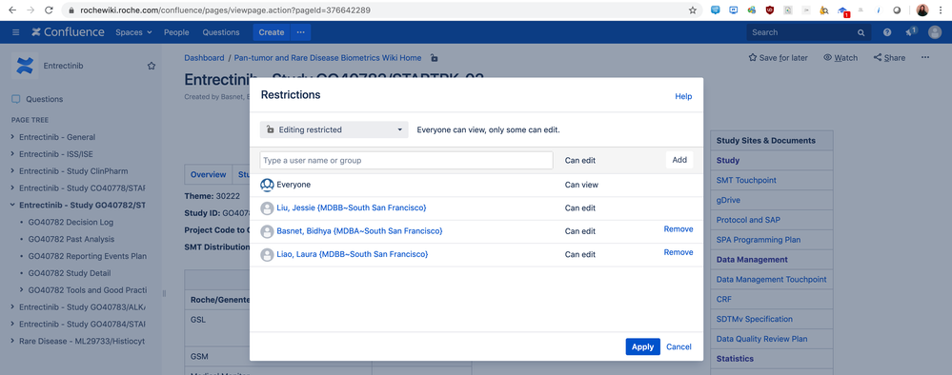Screen dimensions: 952x375
Task: Remove Basnet, Bidhya from restrictions
Action: tap(679, 229)
